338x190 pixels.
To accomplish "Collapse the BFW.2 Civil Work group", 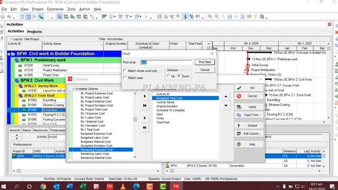I will click(13, 80).
